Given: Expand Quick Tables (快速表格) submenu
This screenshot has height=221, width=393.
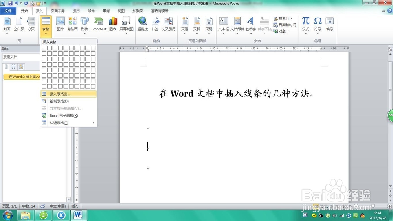Looking at the screenshot, I should 68,123.
